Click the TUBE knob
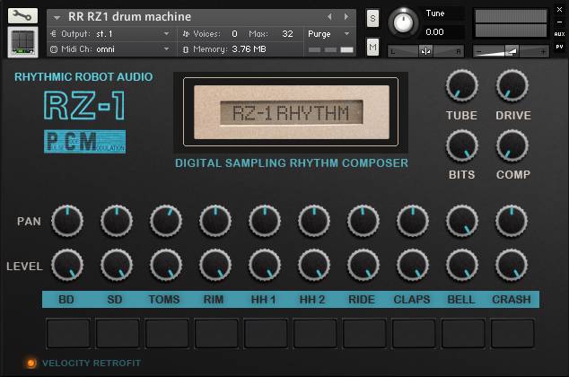Viewport: 569px width, 377px height. (461, 85)
